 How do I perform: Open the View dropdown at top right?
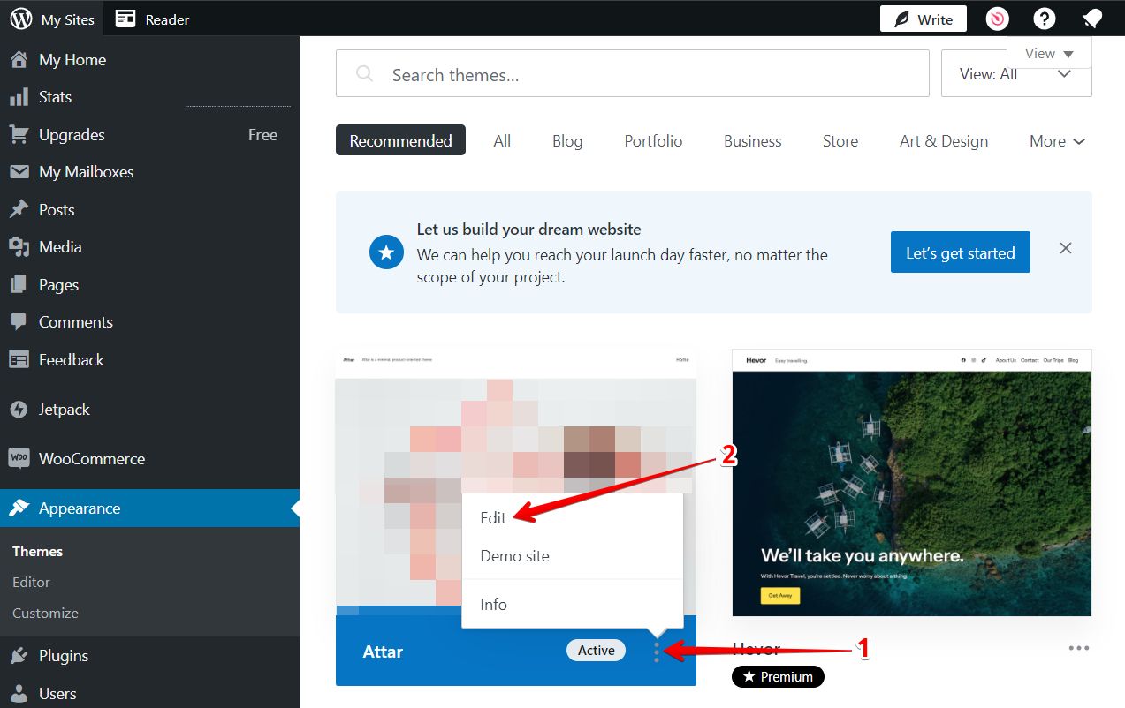[x=1048, y=52]
